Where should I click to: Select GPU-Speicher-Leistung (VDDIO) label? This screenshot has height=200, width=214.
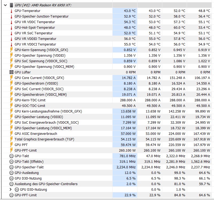[x=39, y=117]
